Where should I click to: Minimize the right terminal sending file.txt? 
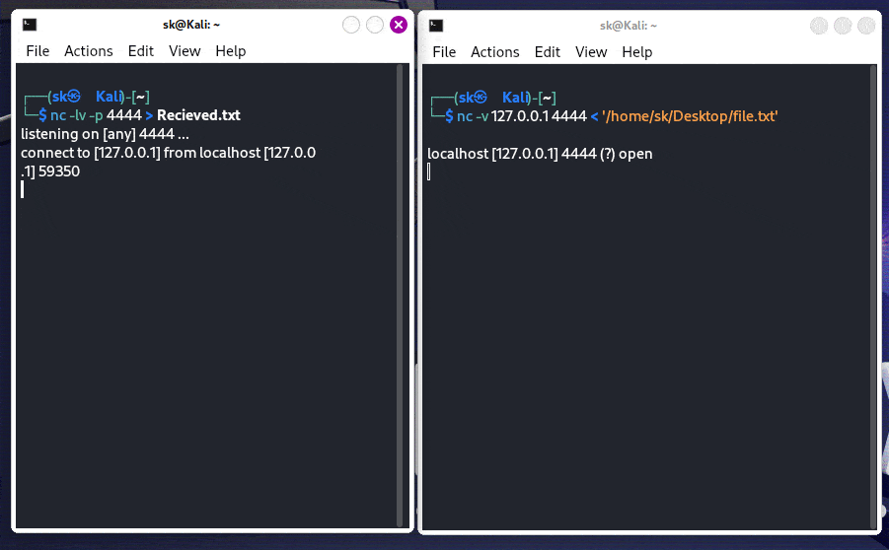point(819,26)
